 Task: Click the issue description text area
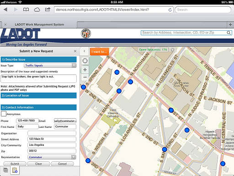(39, 78)
